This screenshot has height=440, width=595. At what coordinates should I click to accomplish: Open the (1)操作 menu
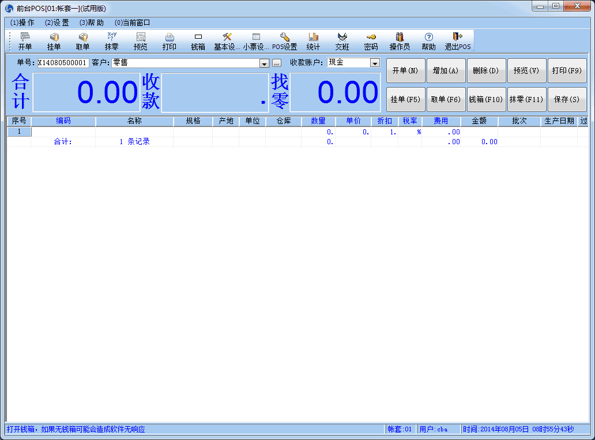click(22, 23)
